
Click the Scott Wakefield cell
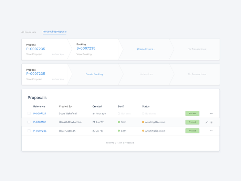[x=68, y=113]
